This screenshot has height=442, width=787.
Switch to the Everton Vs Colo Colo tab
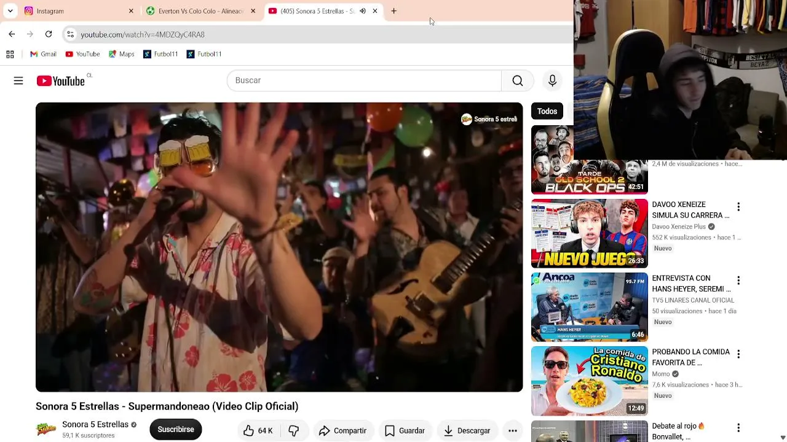(201, 11)
